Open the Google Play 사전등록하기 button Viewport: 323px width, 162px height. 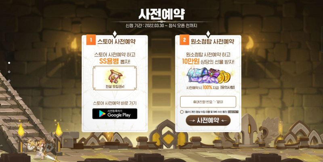click(115, 114)
